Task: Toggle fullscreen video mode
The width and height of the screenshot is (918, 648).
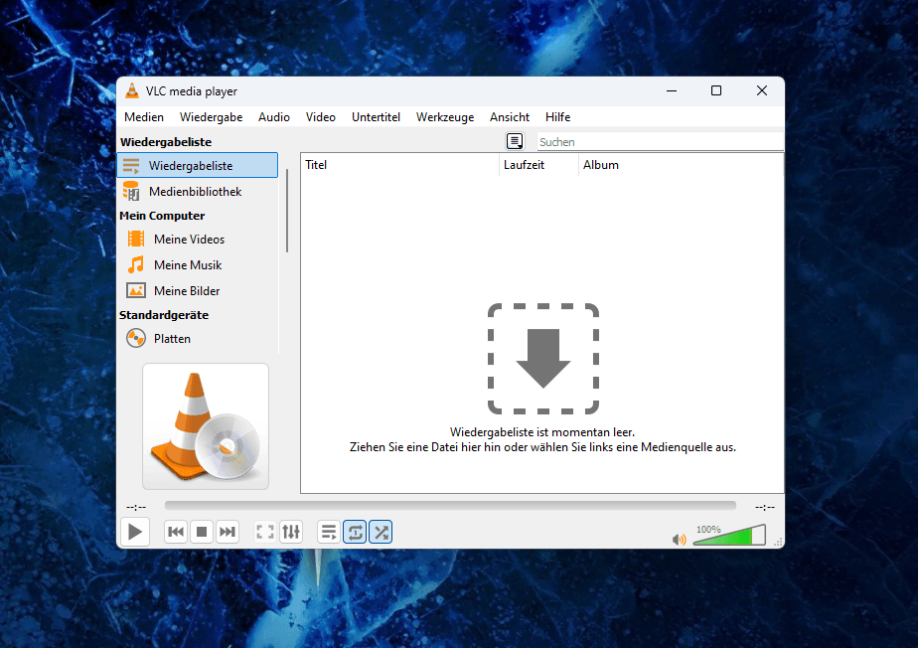Action: (x=264, y=532)
